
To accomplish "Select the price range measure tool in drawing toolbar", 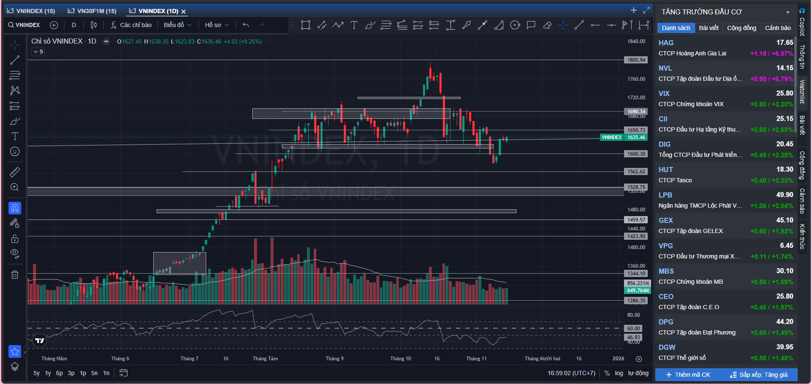I will coord(450,25).
